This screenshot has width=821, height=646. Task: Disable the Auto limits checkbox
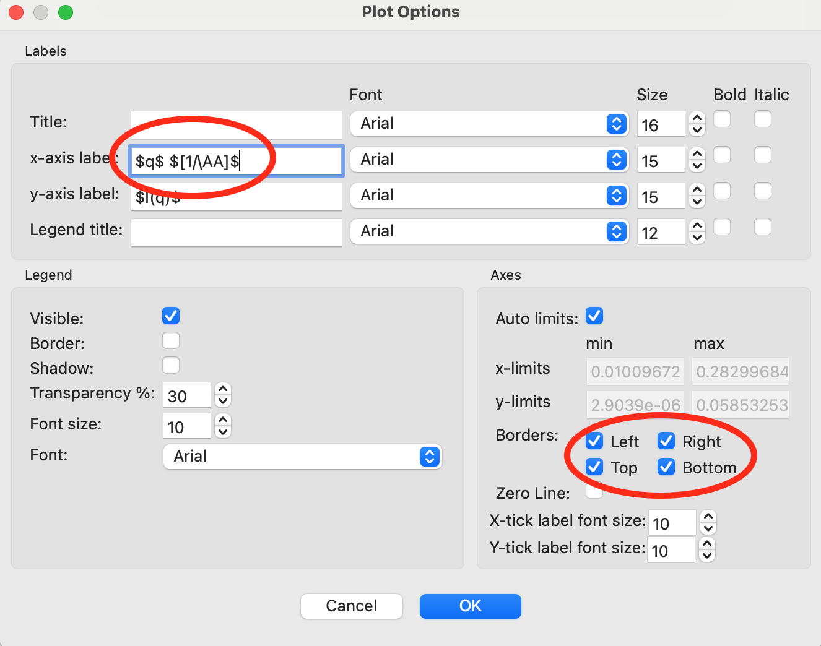tap(594, 316)
